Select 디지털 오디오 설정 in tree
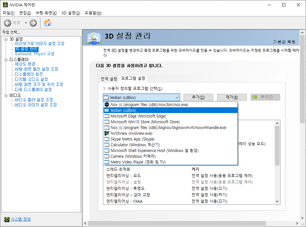Viewport: 306px width, 227px height. pyautogui.click(x=32, y=79)
